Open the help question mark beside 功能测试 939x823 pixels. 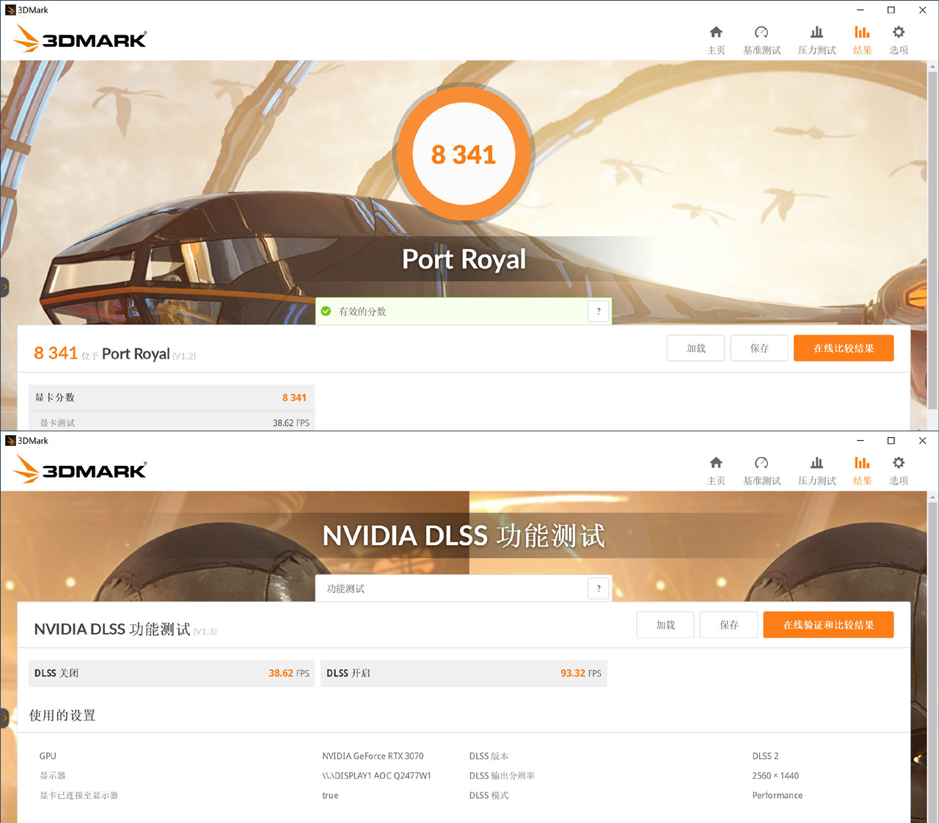pyautogui.click(x=598, y=588)
